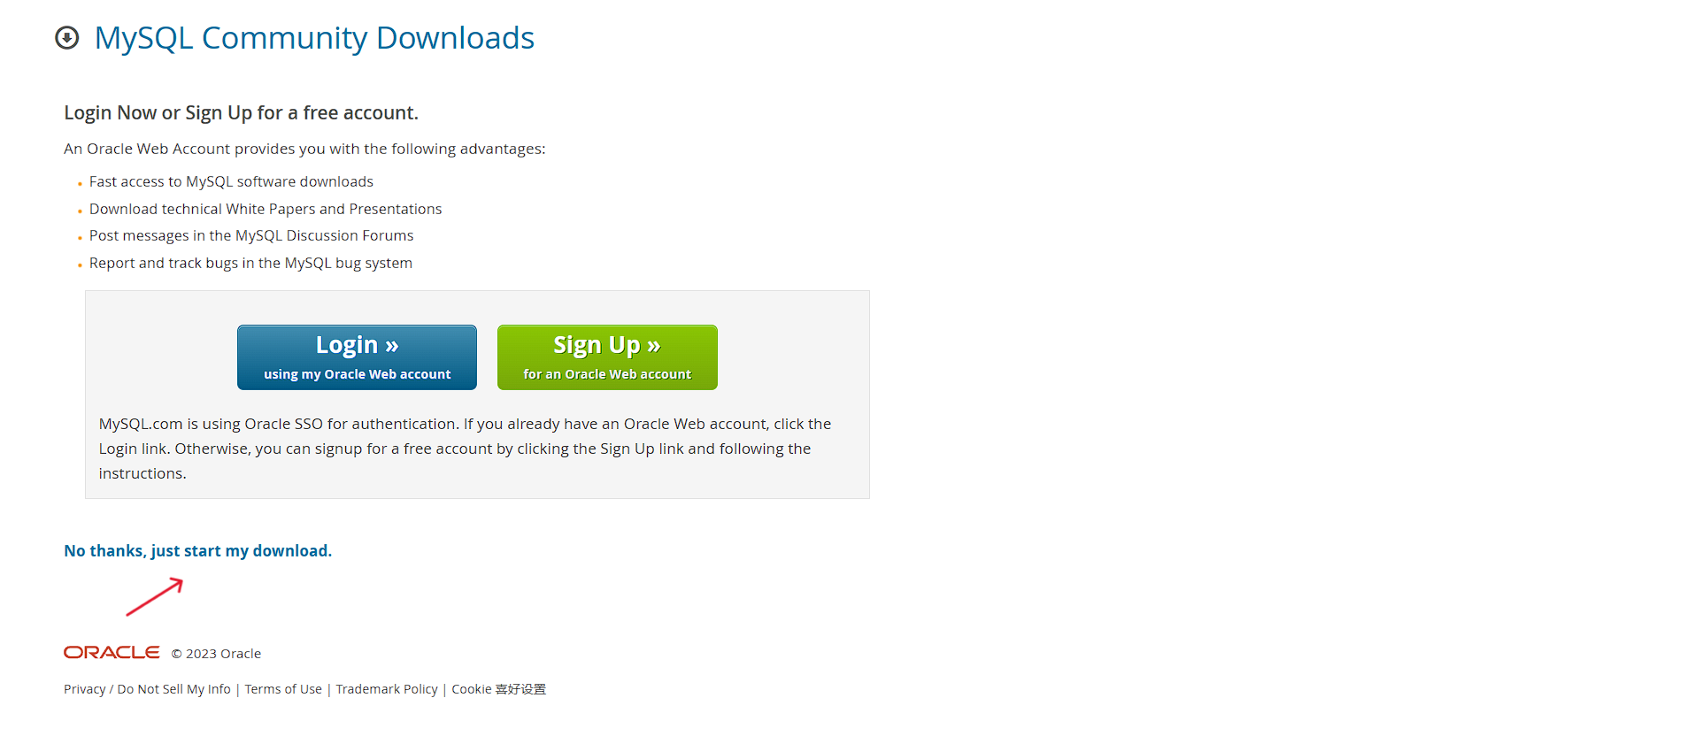Click the red Oracle logo
This screenshot has width=1694, height=744.
point(112,652)
